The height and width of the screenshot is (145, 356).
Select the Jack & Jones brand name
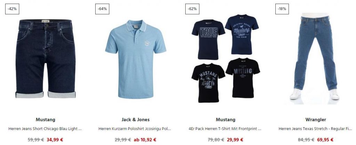(x=136, y=120)
